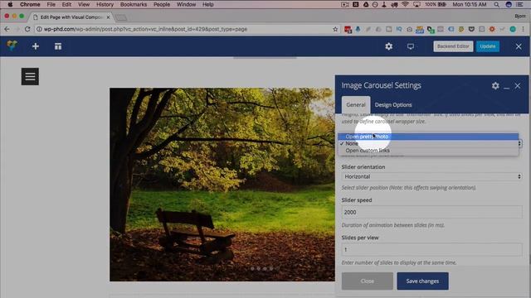This screenshot has height=298, width=531.
Task: Open Spotlight search in menu bar
Action: coord(496,4)
